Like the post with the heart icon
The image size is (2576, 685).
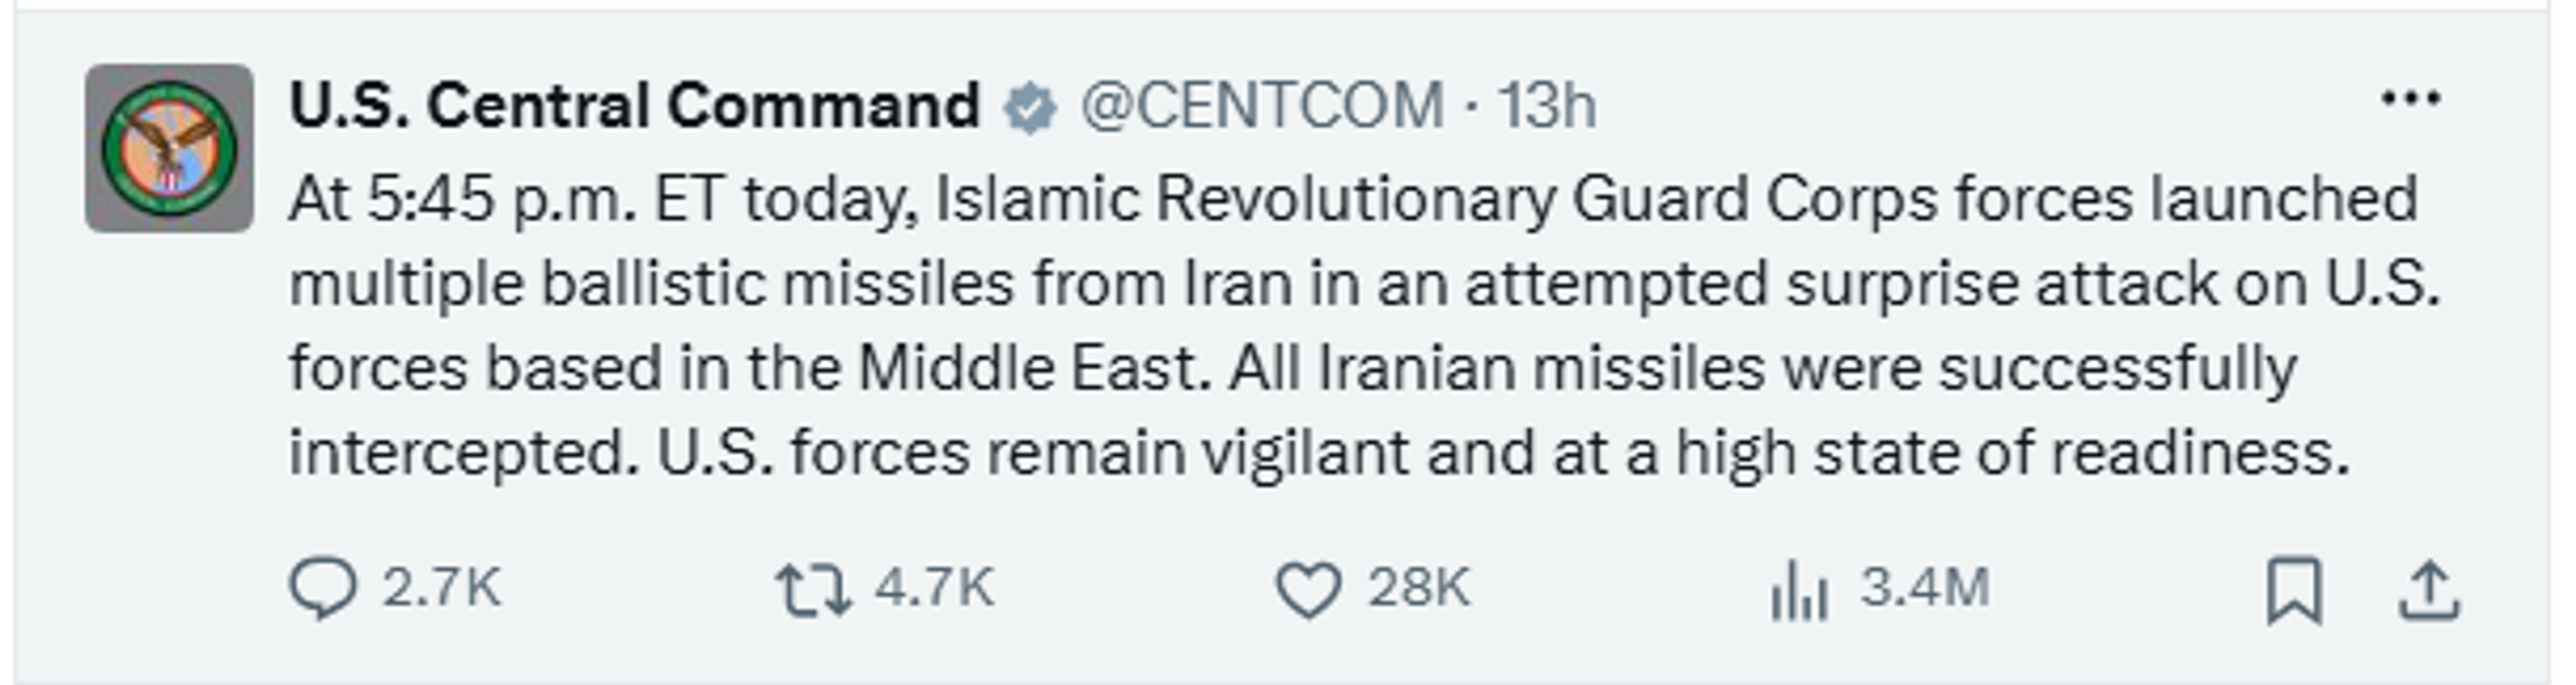tap(1307, 589)
